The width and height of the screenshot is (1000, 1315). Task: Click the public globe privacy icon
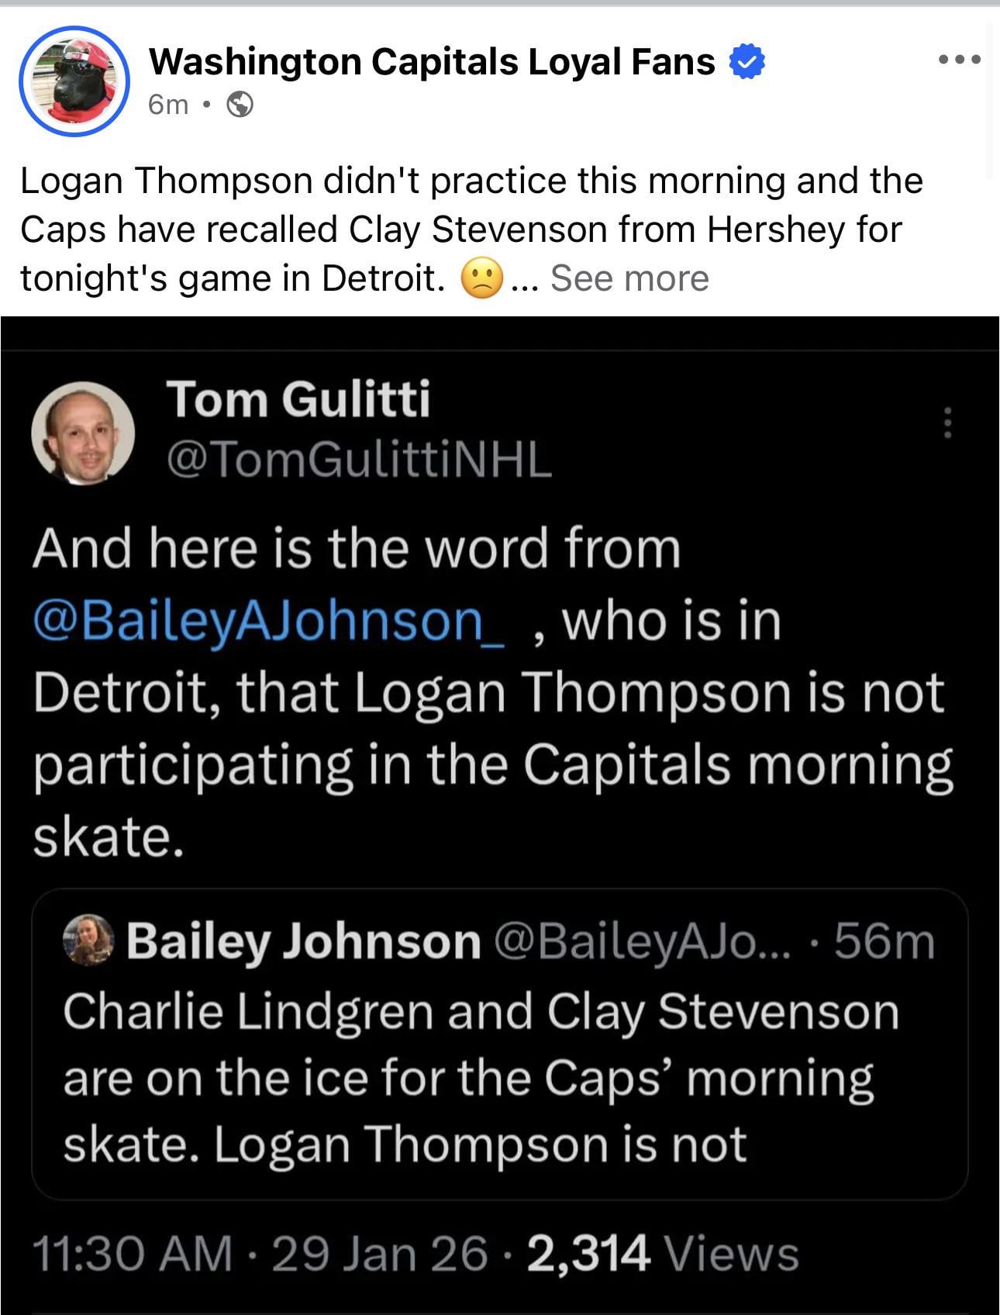coord(240,104)
